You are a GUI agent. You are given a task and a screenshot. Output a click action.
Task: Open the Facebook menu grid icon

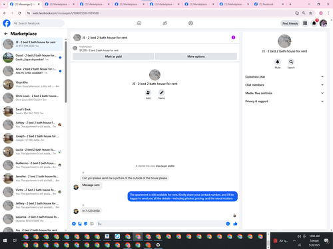pos(305,23)
